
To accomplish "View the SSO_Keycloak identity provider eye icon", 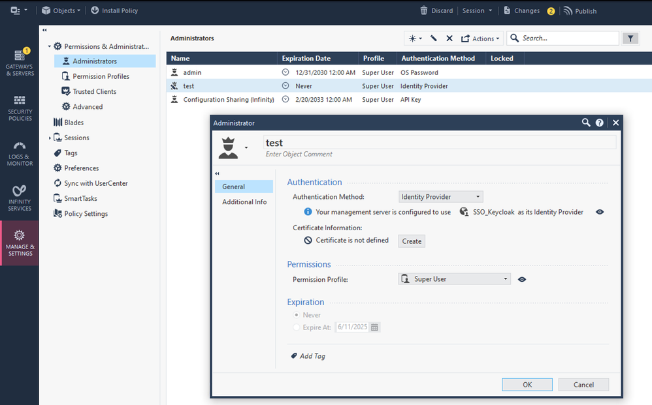I will coord(600,212).
